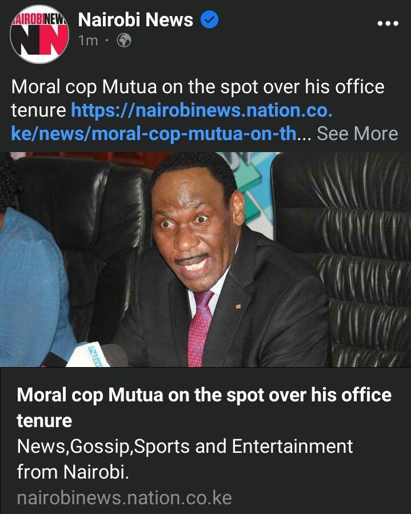The width and height of the screenshot is (411, 514).
Task: Open the https://nairobinews.nation.co. blue link line
Action: 202,110
